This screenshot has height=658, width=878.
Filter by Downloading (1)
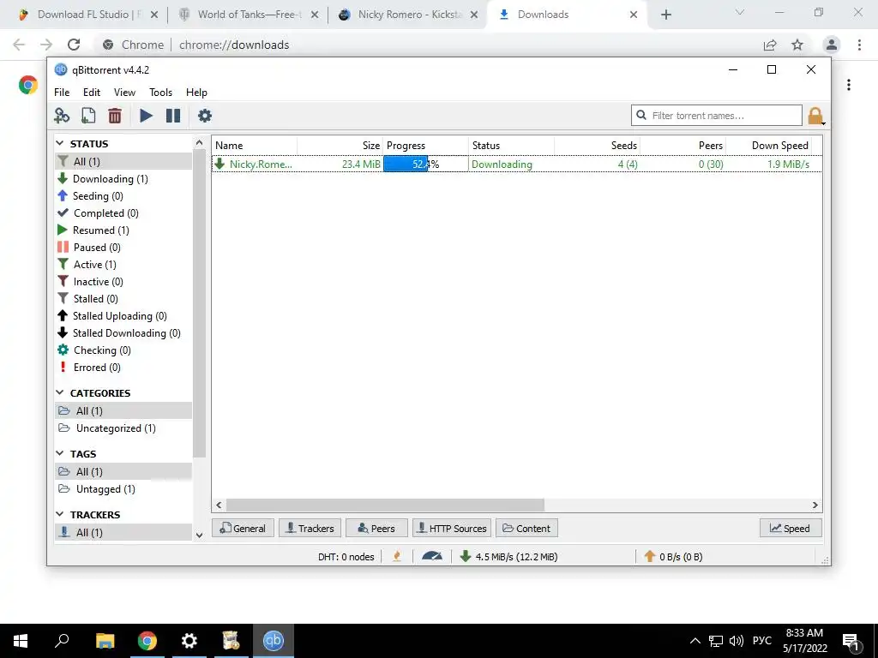[123, 179]
